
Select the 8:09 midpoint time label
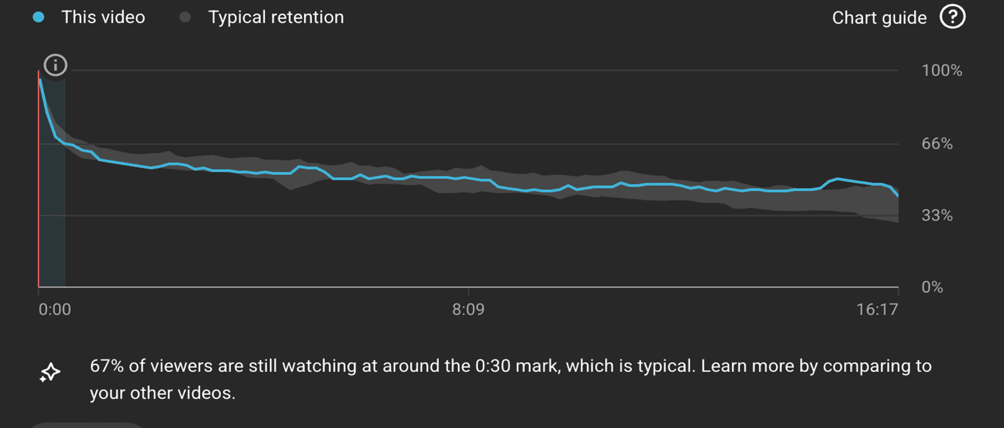tap(468, 309)
